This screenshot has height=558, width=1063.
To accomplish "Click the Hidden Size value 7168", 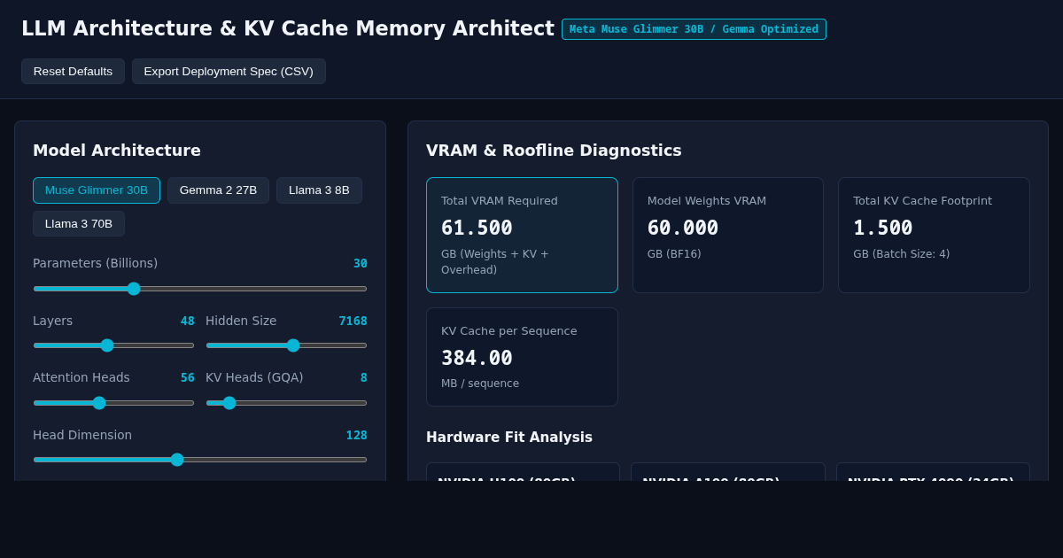I will click(353, 321).
